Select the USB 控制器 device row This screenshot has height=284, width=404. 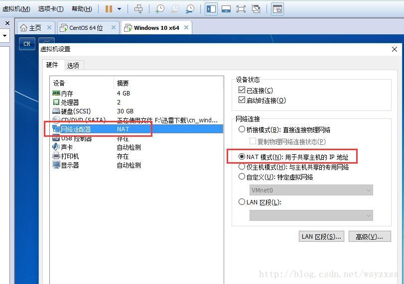click(136, 138)
